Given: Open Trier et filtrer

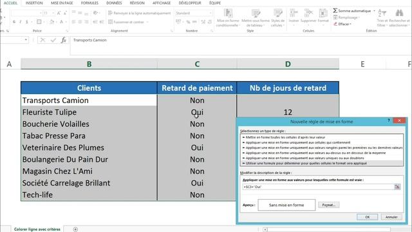Looking at the screenshot, I should [382, 17].
